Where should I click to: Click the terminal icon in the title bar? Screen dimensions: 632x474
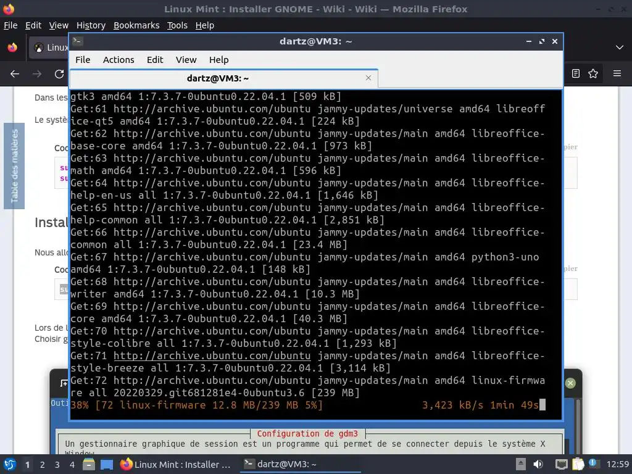(77, 41)
